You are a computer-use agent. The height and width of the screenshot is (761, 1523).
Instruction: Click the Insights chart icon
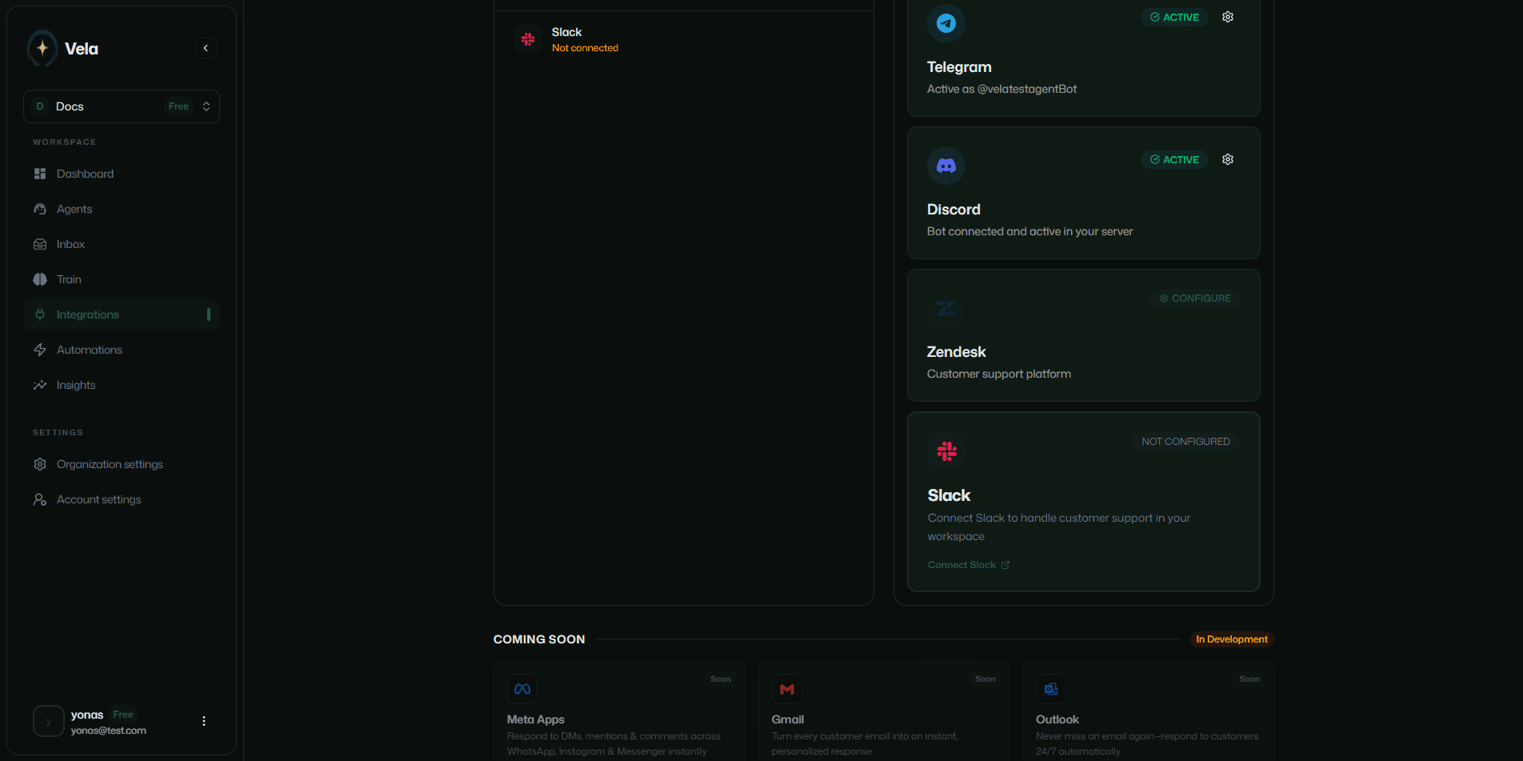tap(40, 385)
